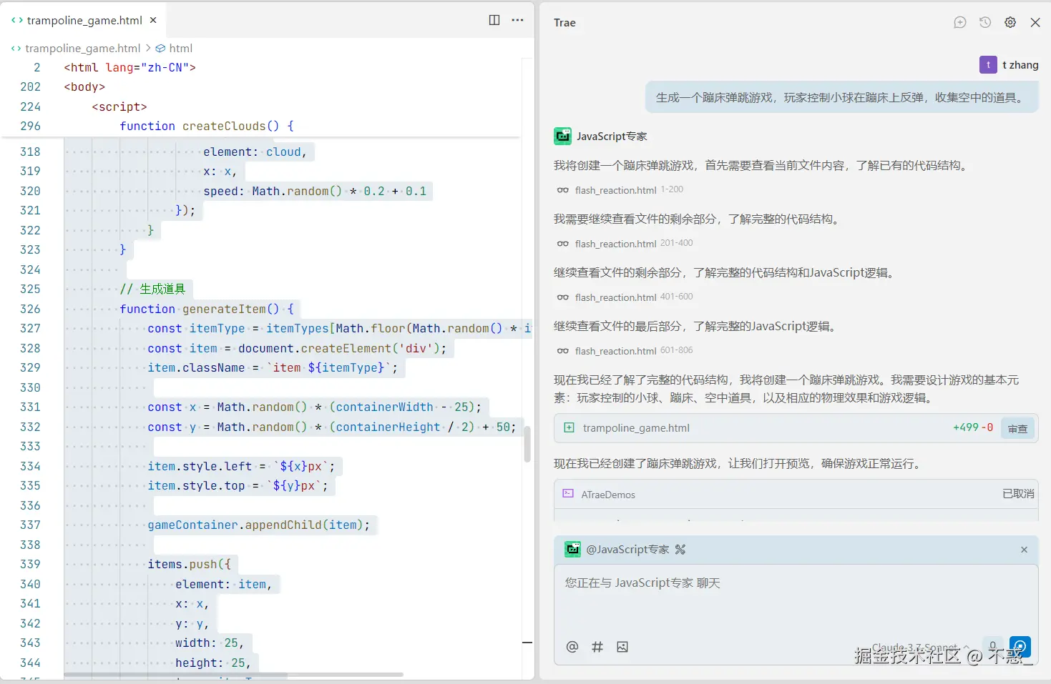Open flash_reaction.html 201-400 file reference
This screenshot has width=1051, height=684.
pos(625,244)
